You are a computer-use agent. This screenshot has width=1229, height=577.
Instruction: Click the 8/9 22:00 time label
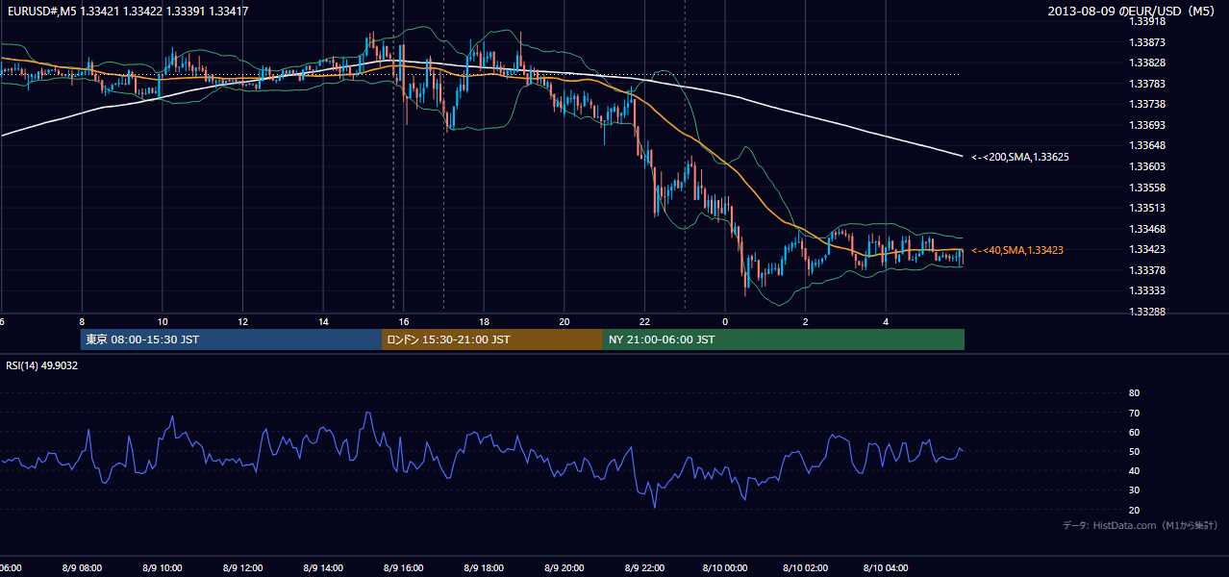(644, 567)
